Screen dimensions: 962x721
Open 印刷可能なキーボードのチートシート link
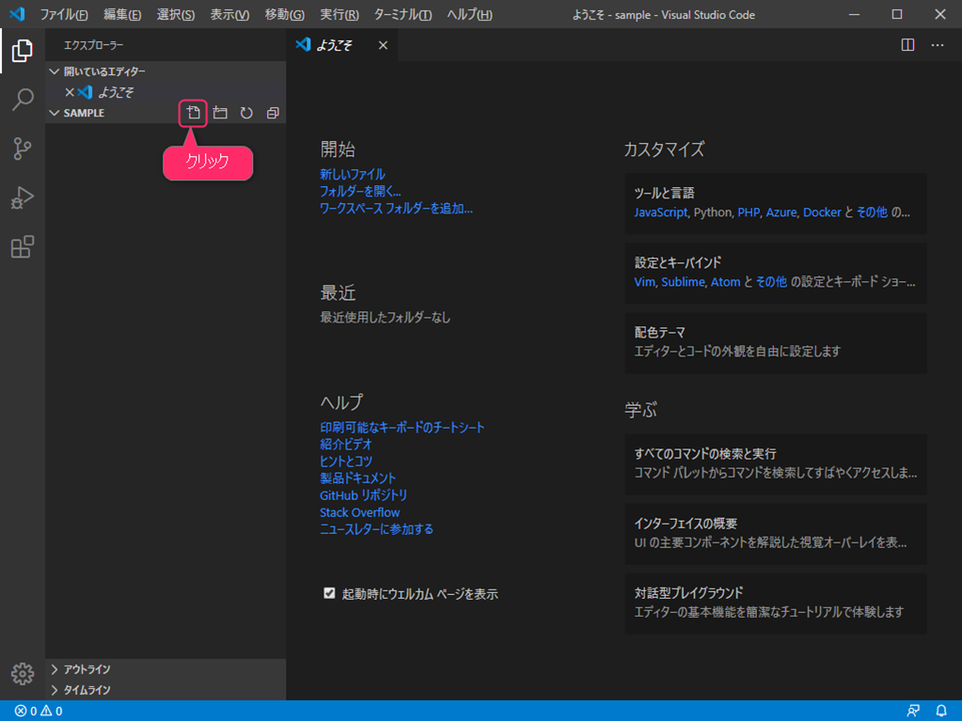coord(402,428)
